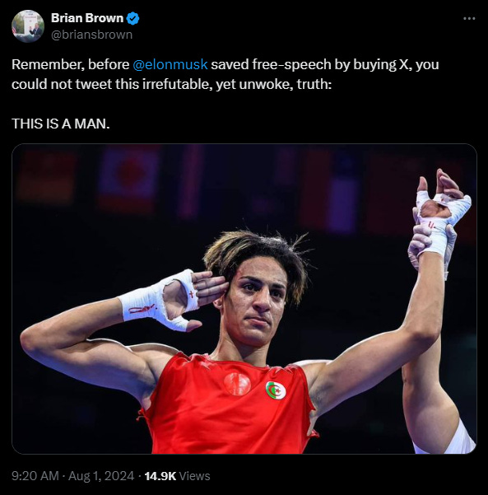488x495 pixels.
Task: Click the line could not tweet this irrefutable
Action: [x=172, y=84]
